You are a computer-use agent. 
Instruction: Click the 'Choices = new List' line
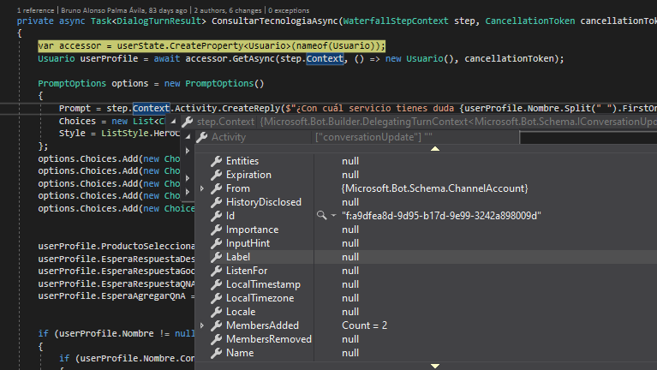(x=112, y=121)
